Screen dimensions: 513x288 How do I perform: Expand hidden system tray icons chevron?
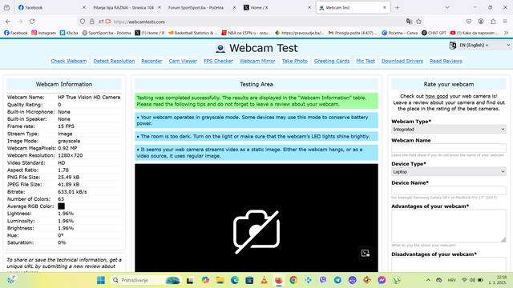point(428,280)
